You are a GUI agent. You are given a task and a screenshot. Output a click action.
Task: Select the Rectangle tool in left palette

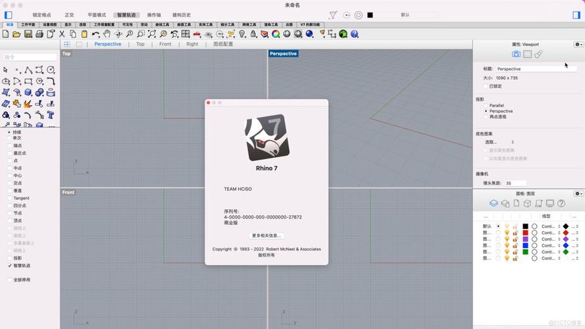point(28,81)
